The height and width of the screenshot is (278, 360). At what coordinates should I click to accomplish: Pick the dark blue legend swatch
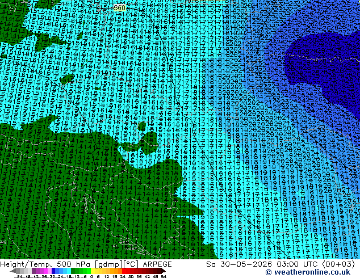53,271
